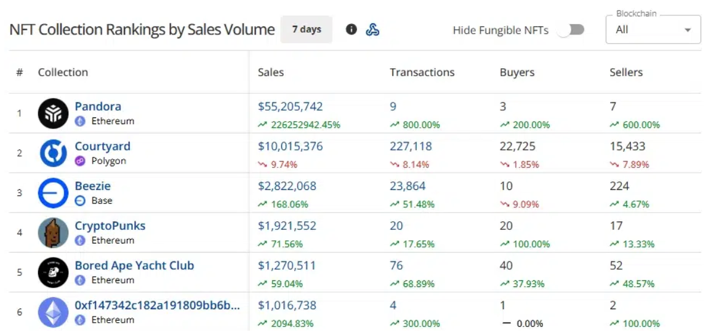711x335 pixels.
Task: Click the info icon beside 7 days
Action: pos(351,30)
